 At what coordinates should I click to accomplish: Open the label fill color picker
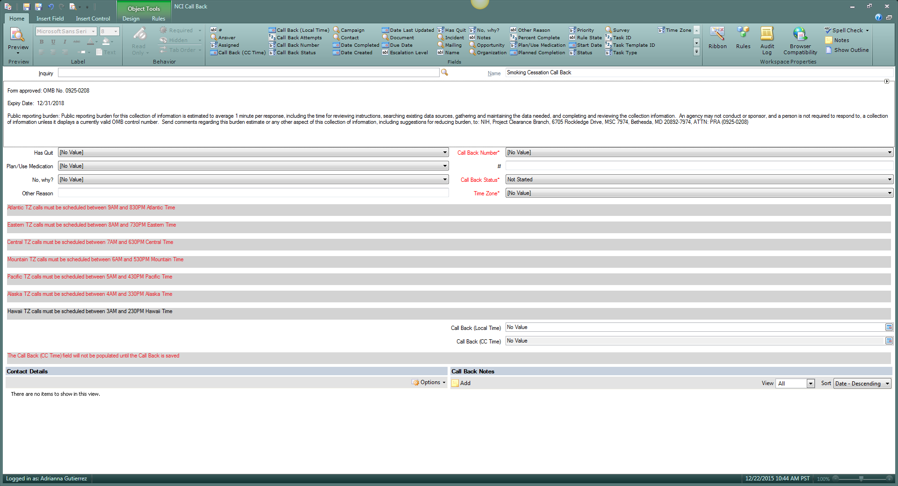[107, 42]
